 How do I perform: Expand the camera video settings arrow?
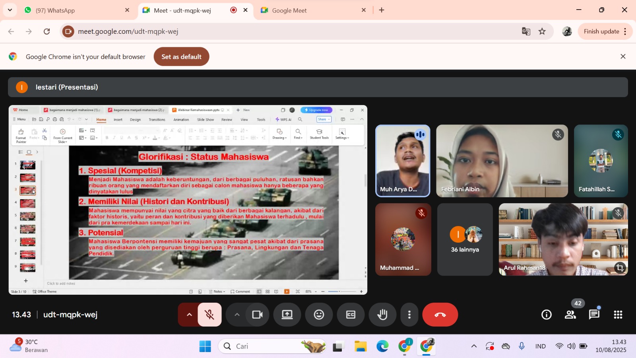click(237, 315)
